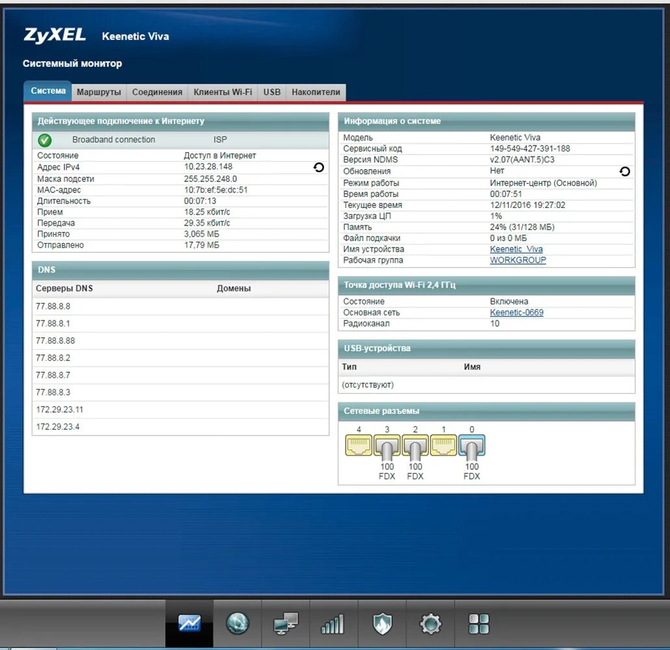This screenshot has width=670, height=650.
Task: Click network port 4 icon
Action: (x=358, y=445)
